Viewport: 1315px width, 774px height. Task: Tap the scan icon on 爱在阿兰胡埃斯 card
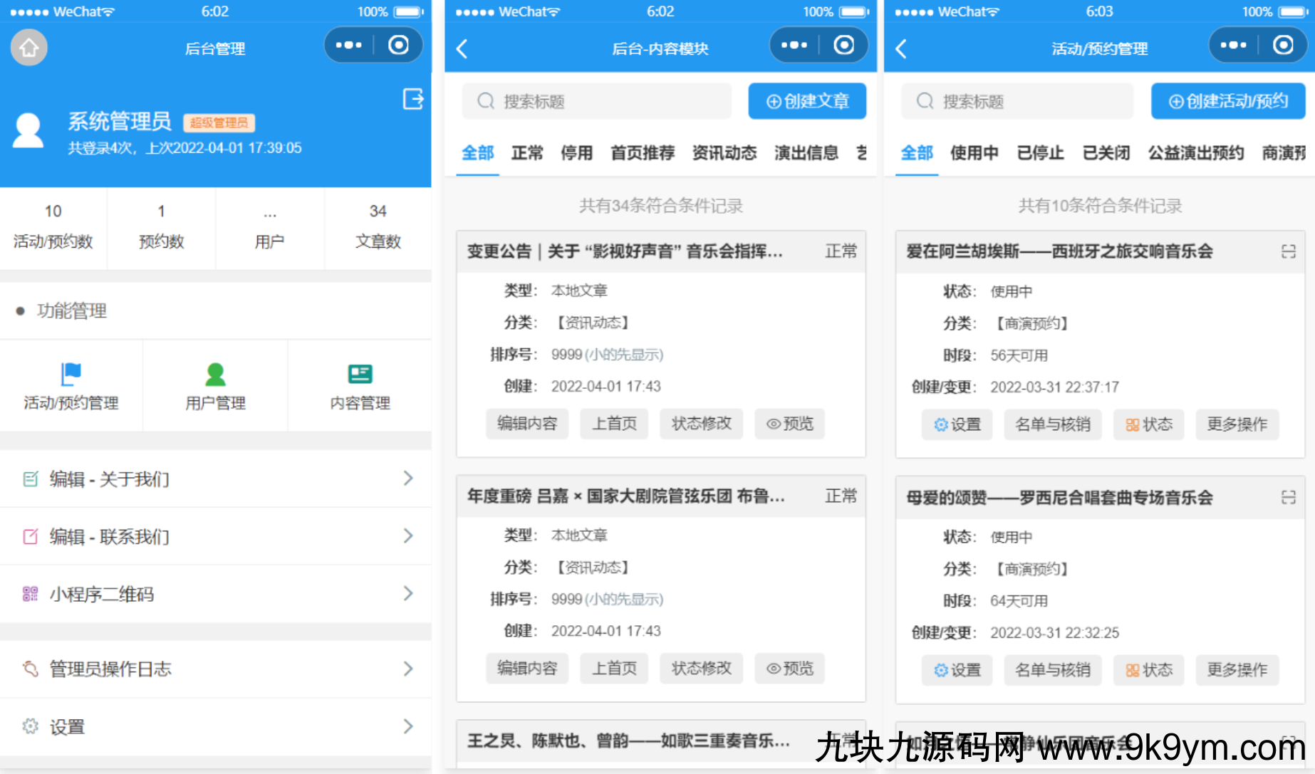1288,251
